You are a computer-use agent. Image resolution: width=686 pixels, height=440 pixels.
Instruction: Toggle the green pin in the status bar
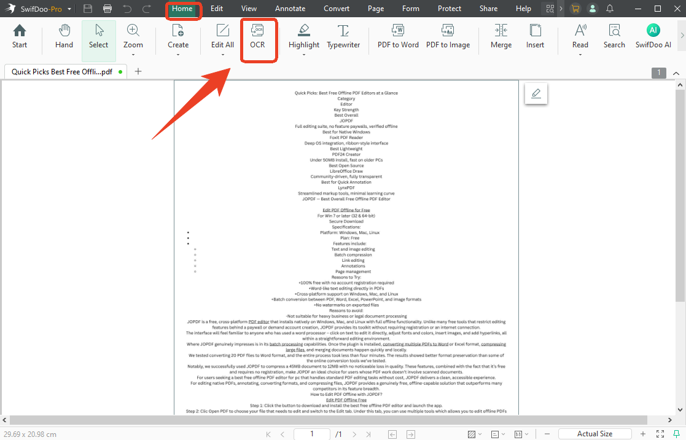[676, 434]
